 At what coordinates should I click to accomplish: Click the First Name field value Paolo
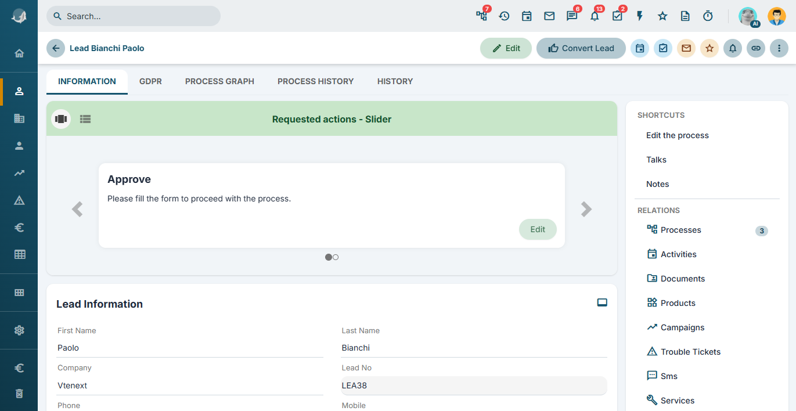pyautogui.click(x=190, y=348)
